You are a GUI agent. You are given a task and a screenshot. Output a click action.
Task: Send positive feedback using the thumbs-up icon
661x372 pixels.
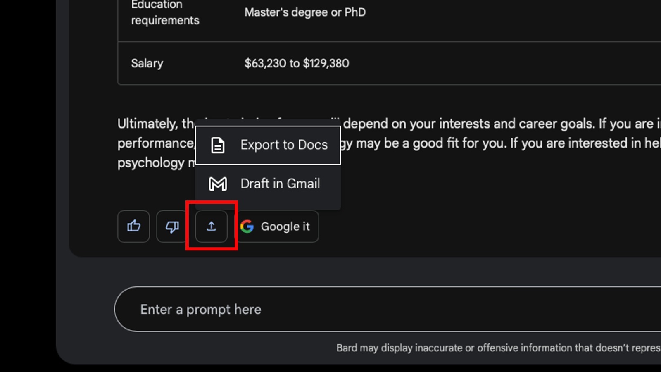(x=133, y=226)
